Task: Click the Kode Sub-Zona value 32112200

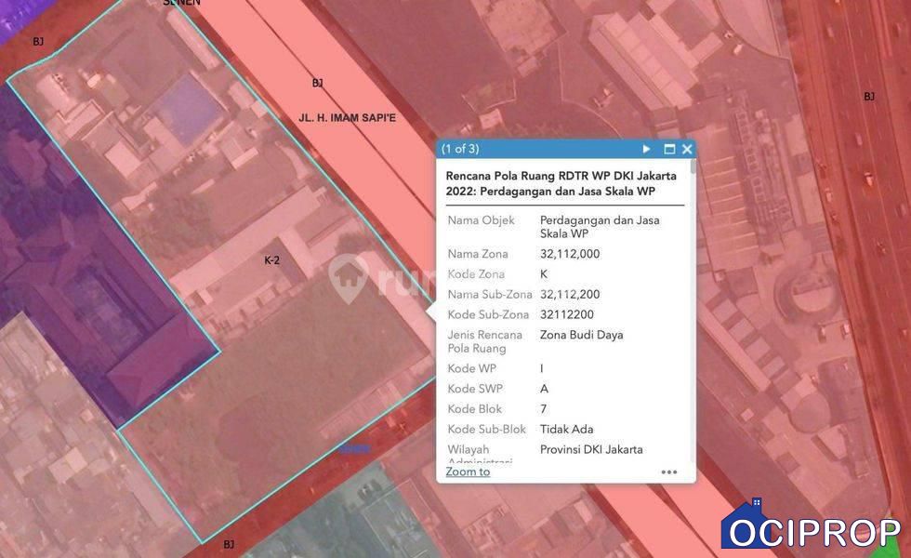Action: point(566,314)
